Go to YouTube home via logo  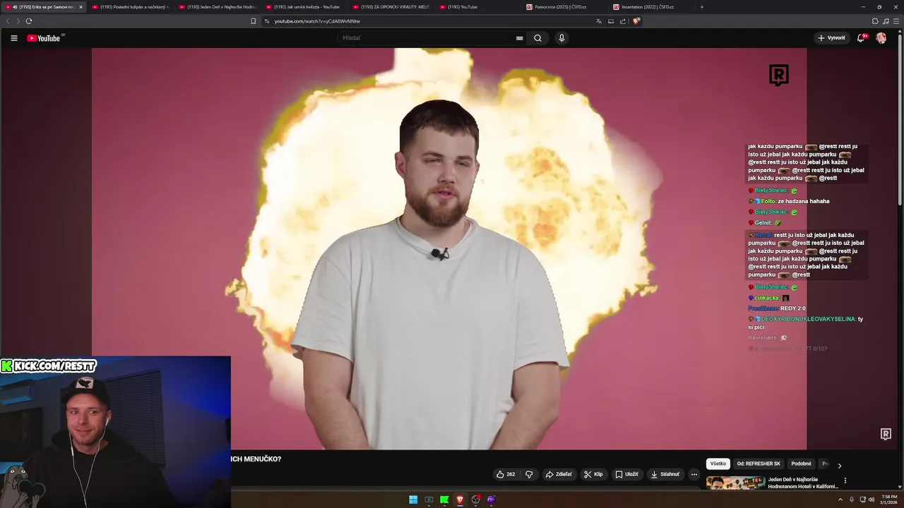tap(44, 38)
